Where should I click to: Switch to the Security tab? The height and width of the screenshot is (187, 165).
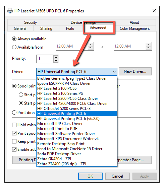31,22
